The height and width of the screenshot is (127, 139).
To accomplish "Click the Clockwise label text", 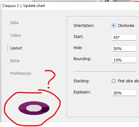I will pos(126,26).
